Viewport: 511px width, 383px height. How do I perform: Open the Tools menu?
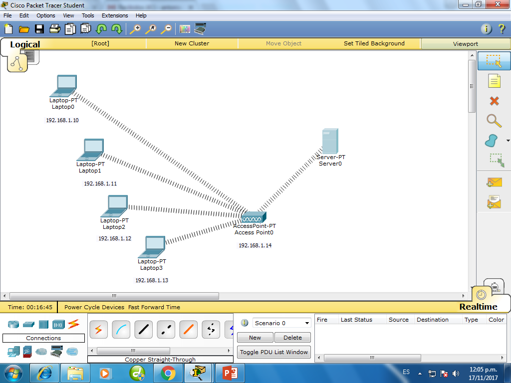point(88,15)
